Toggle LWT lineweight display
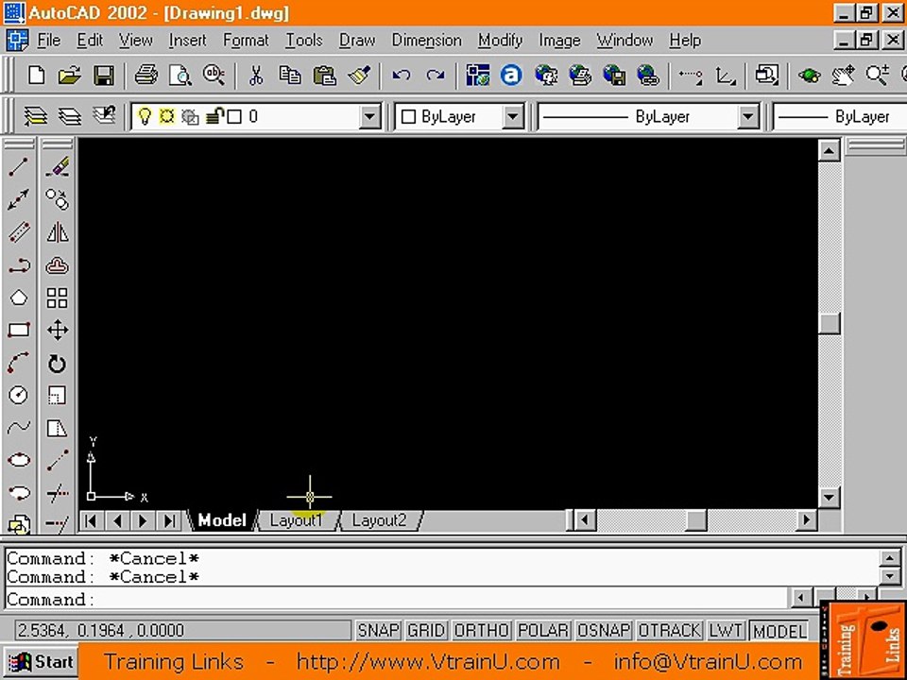907x680 pixels. pos(726,630)
